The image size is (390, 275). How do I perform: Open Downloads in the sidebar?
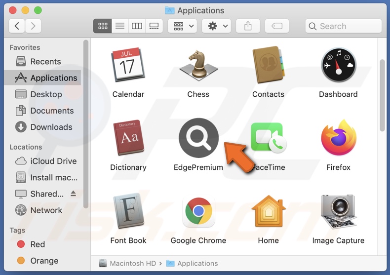tap(42, 127)
